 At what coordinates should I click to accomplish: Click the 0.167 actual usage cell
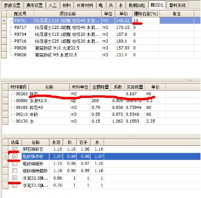pos(135,94)
